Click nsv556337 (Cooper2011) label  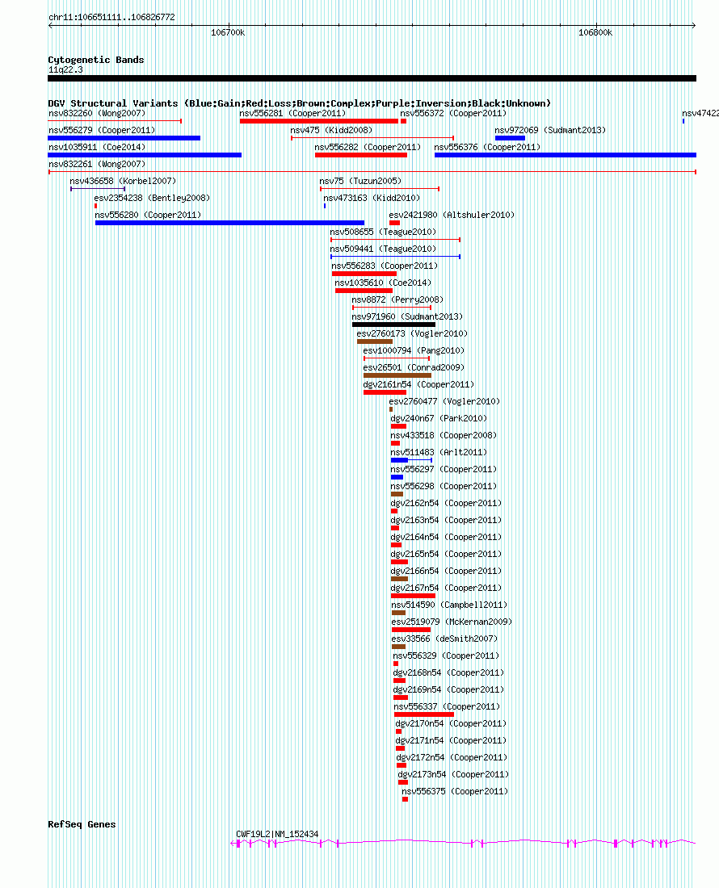pos(447,708)
